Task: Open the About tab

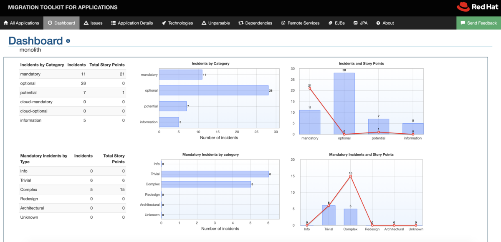Action: pyautogui.click(x=385, y=23)
